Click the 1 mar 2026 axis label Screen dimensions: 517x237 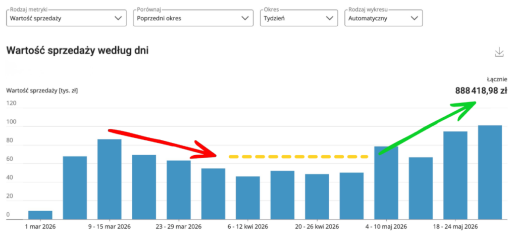[x=40, y=227]
